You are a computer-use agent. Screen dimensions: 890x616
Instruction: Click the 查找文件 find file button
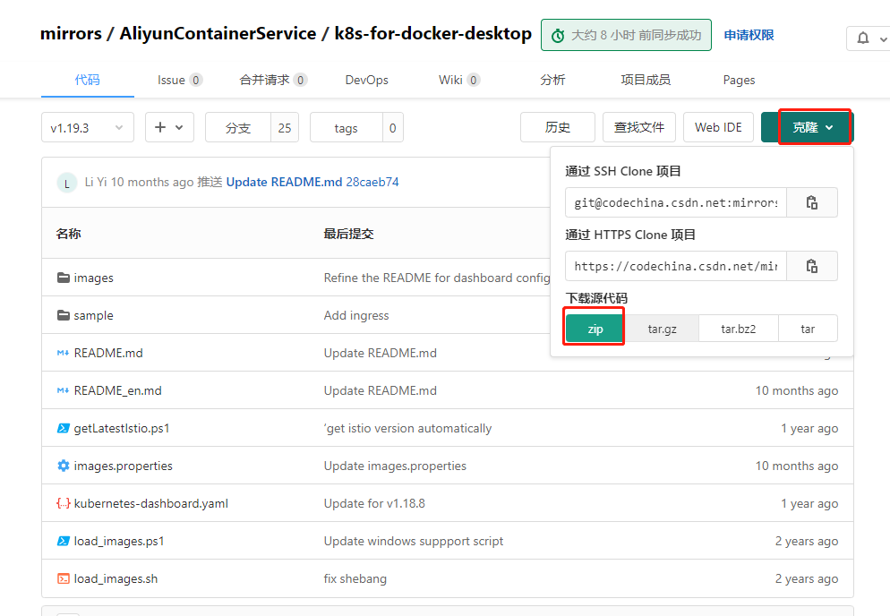(639, 127)
